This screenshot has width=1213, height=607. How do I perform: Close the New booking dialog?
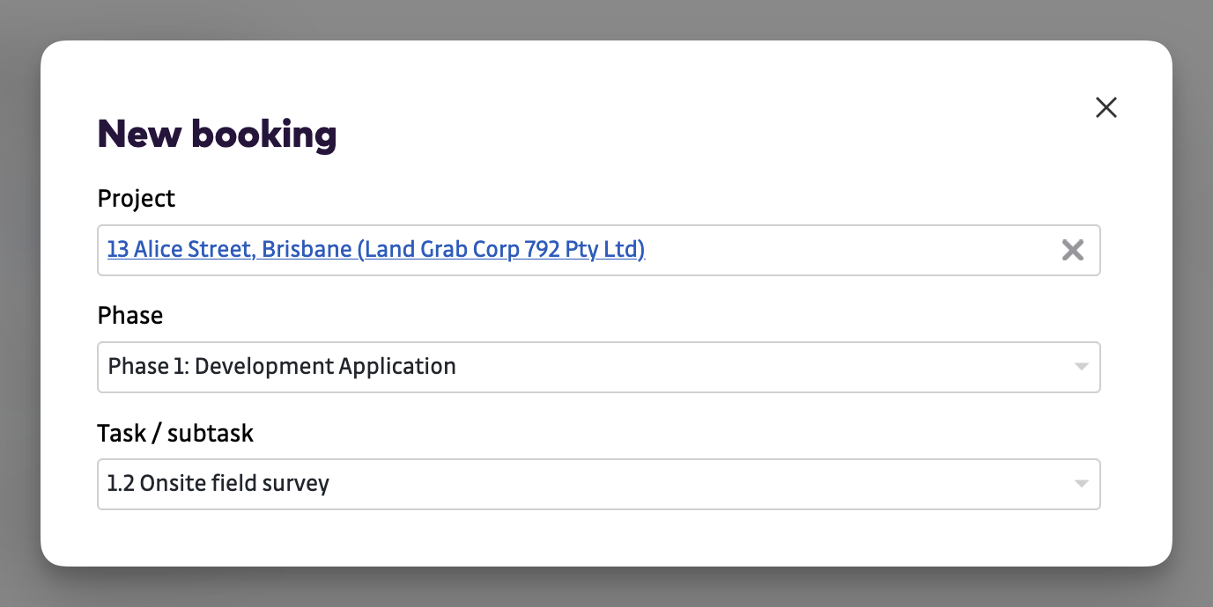1106,107
